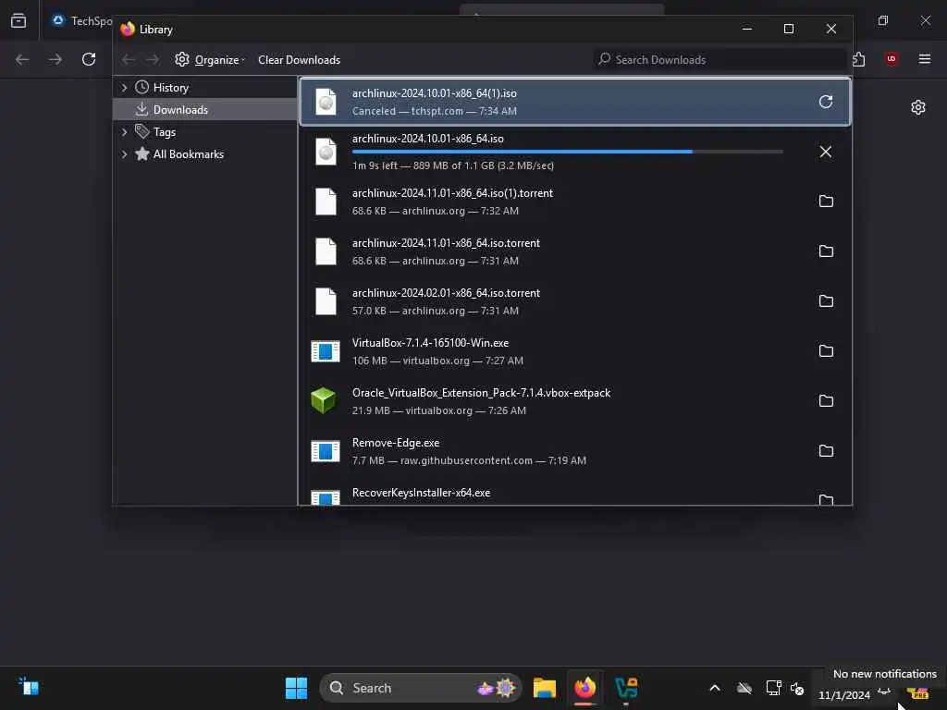This screenshot has height=710, width=947.
Task: Open Firefox extensions puzzle icon
Action: click(859, 59)
